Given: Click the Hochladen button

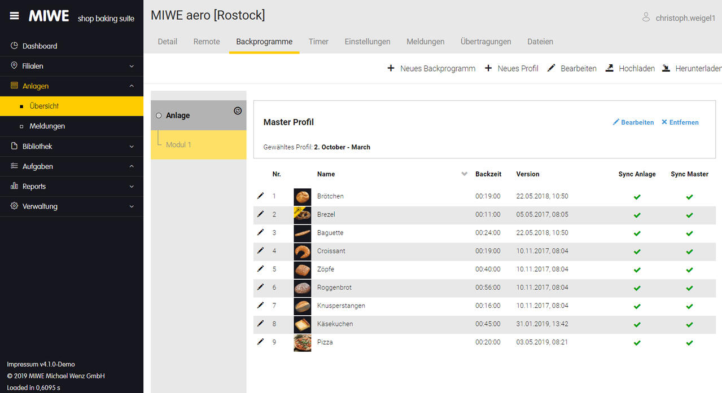Looking at the screenshot, I should click(x=630, y=68).
